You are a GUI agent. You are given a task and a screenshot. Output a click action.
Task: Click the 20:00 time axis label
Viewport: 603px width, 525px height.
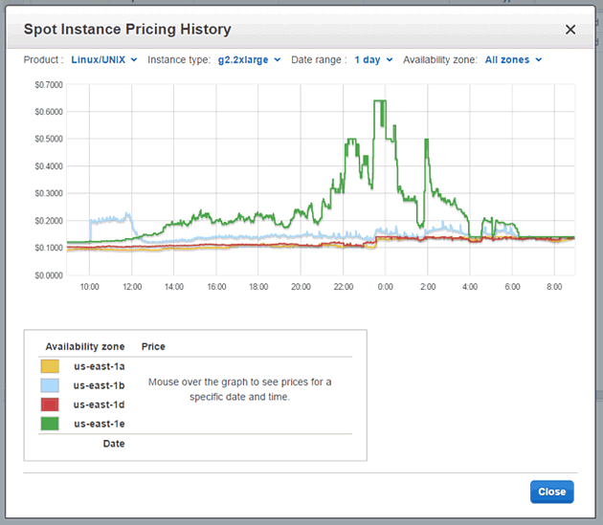tap(301, 287)
